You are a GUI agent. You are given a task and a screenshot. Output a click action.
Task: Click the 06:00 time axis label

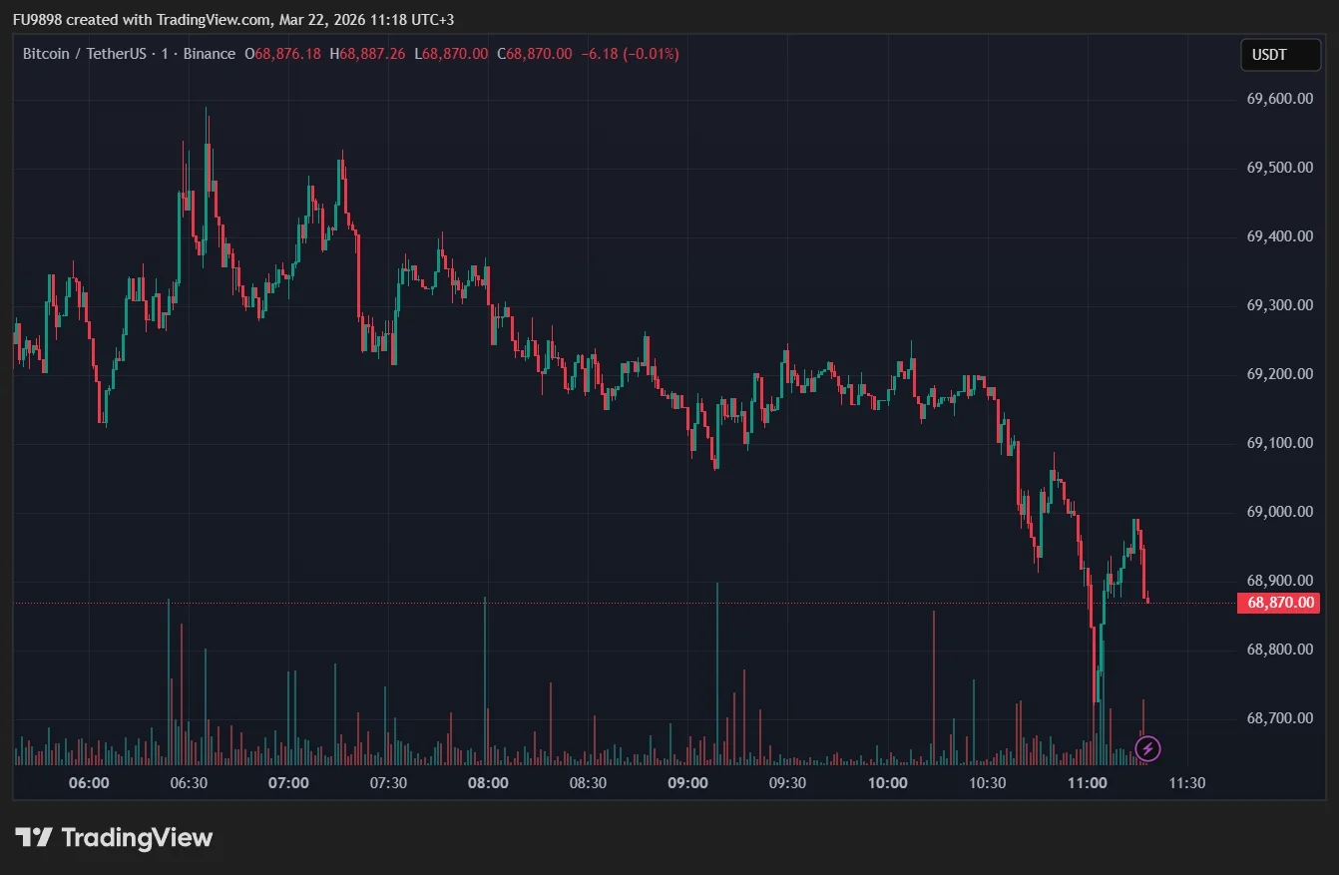(89, 783)
